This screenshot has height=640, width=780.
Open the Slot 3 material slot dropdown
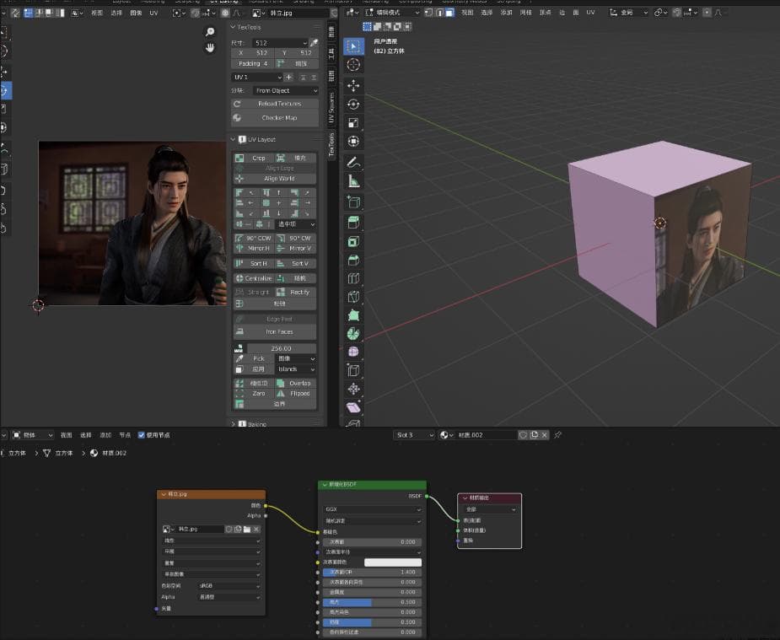point(414,435)
